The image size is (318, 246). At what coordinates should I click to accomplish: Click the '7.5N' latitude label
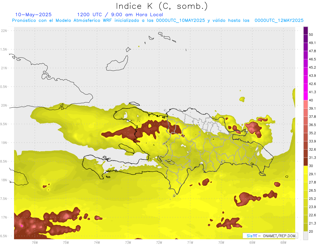click(x=3, y=199)
